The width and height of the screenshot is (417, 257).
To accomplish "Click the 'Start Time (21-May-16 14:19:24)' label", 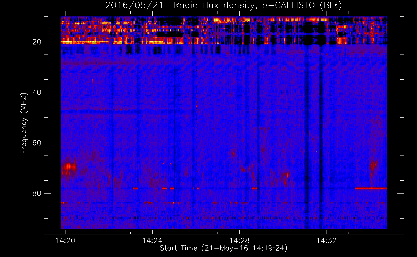I will (223, 248).
